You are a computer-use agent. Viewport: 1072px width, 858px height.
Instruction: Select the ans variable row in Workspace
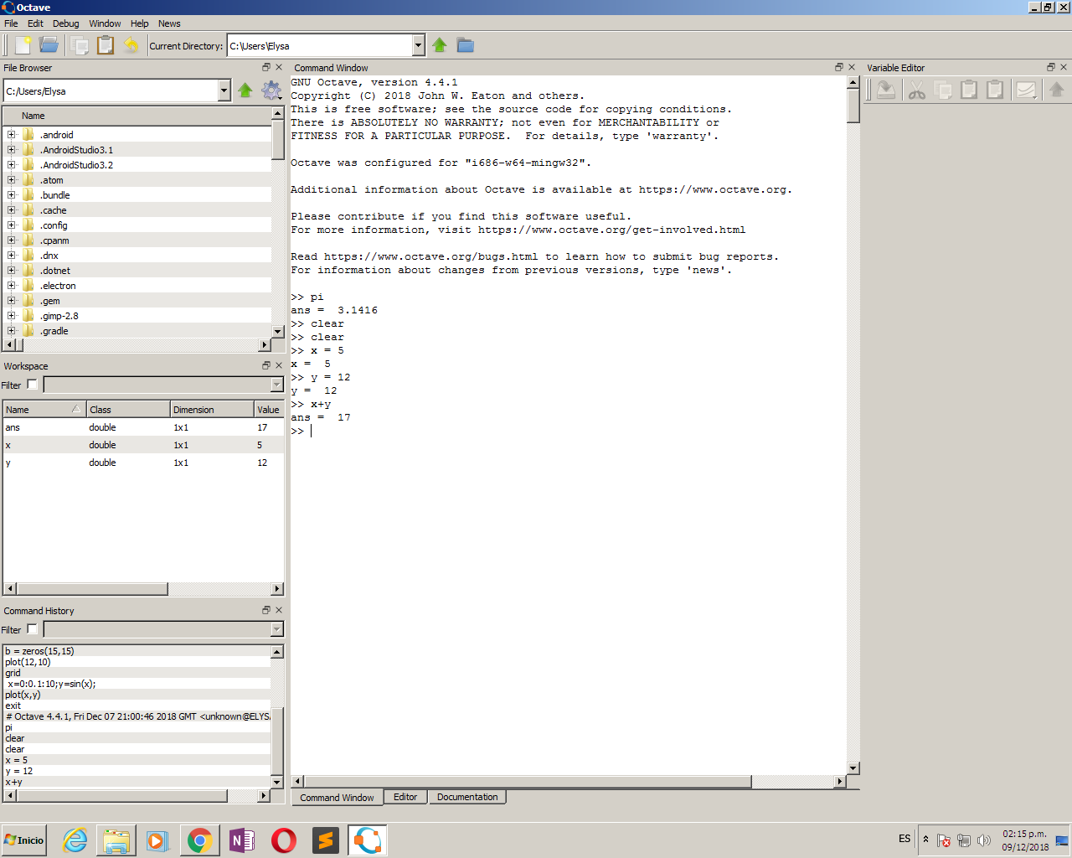click(143, 427)
